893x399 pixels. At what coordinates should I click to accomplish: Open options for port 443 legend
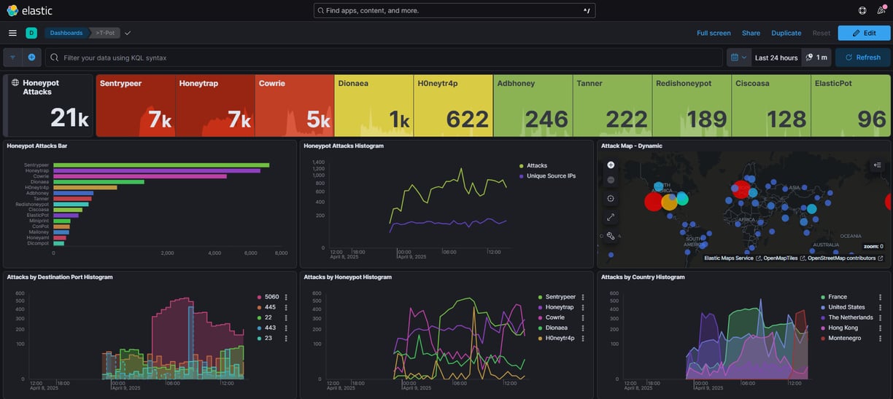(x=286, y=328)
